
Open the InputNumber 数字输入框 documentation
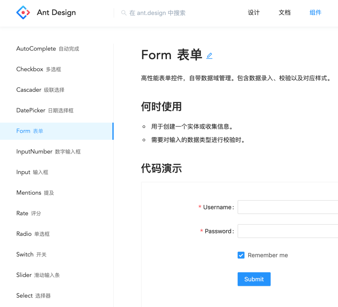coord(49,151)
